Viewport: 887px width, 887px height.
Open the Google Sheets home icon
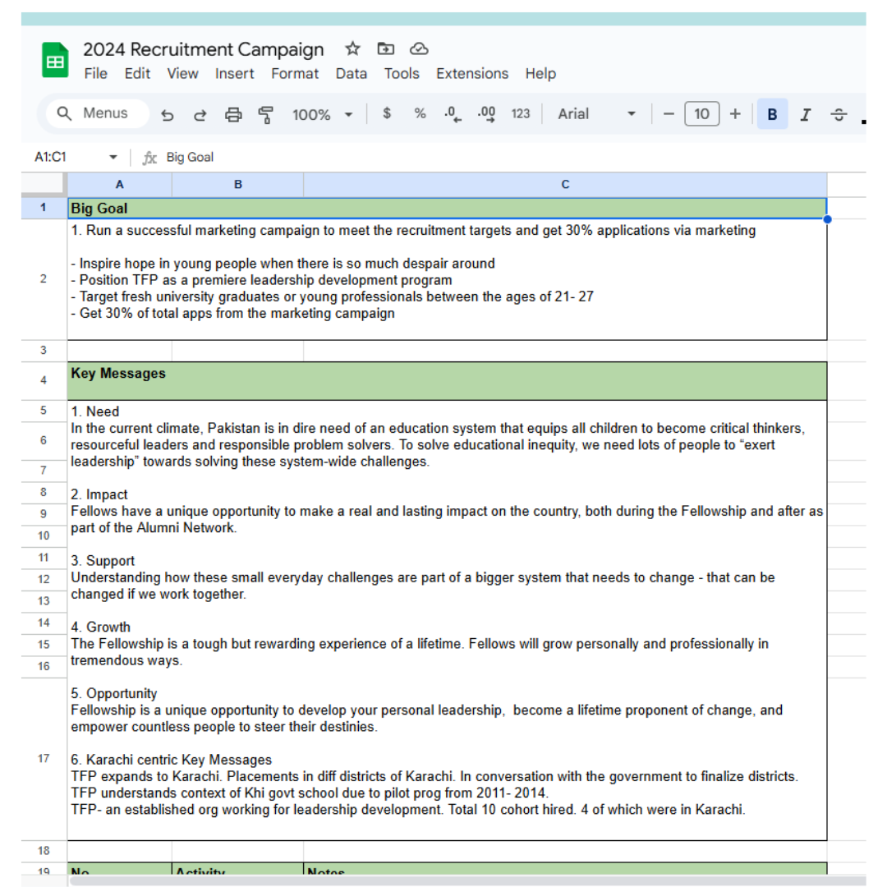coord(55,60)
